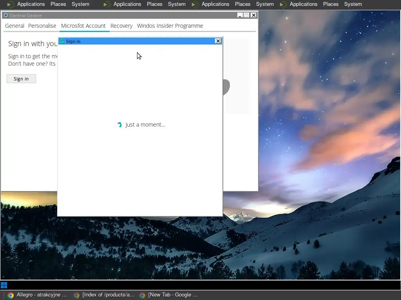Click the 'Control Centre' window title text
401x300 pixels.
coord(25,16)
